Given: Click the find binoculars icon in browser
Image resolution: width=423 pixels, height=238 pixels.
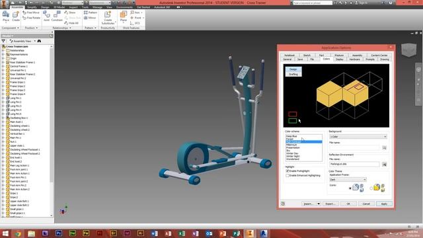Looking at the screenshot, I should pos(39,41).
